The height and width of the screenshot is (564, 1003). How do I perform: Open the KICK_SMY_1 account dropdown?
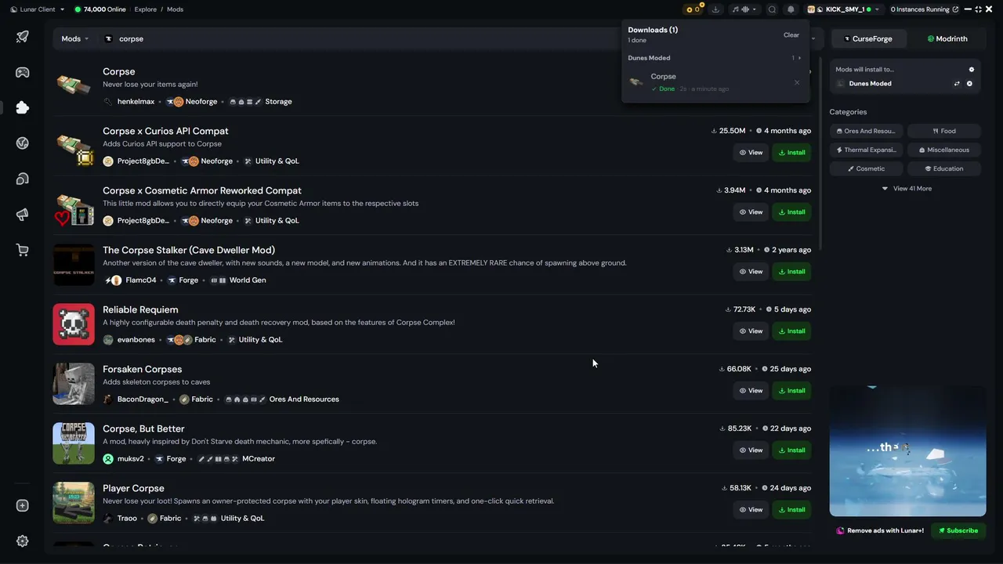click(844, 9)
